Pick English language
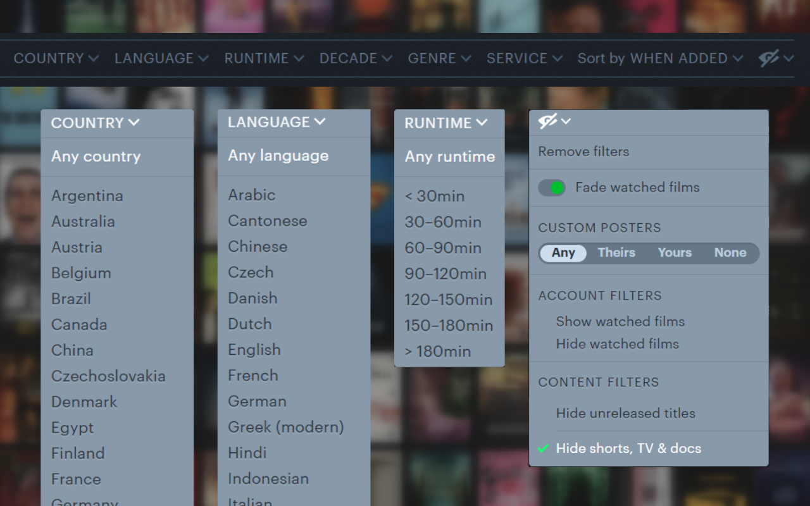The width and height of the screenshot is (810, 506). coord(254,350)
